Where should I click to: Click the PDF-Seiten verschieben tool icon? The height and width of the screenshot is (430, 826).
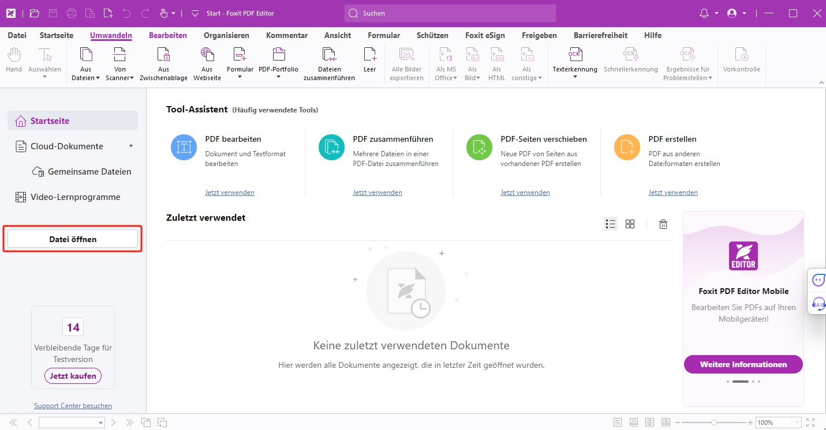pos(479,147)
